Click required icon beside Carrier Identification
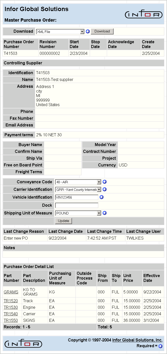This screenshot has height=354, width=167. [105, 190]
